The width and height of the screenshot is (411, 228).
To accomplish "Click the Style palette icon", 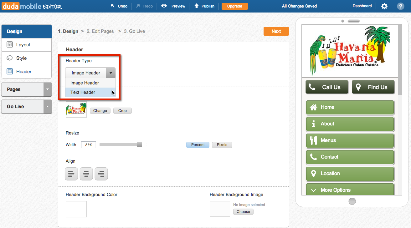I will [x=10, y=58].
